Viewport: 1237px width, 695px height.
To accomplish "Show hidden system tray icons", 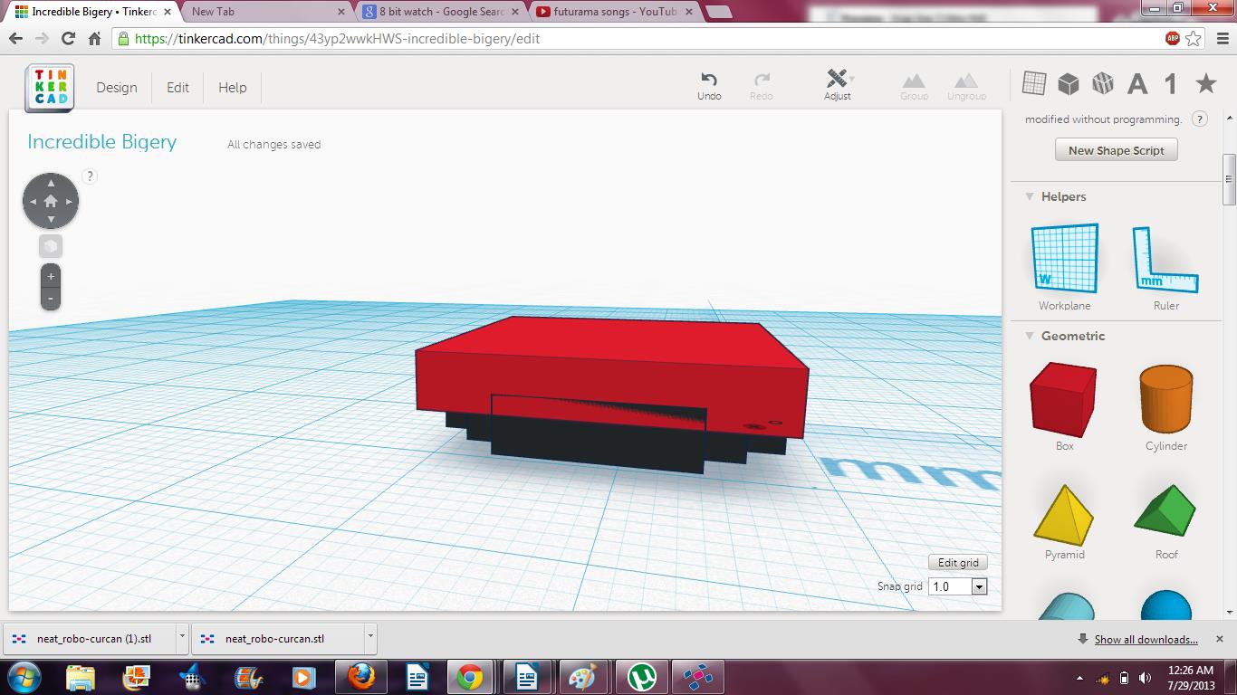I will [x=1079, y=678].
